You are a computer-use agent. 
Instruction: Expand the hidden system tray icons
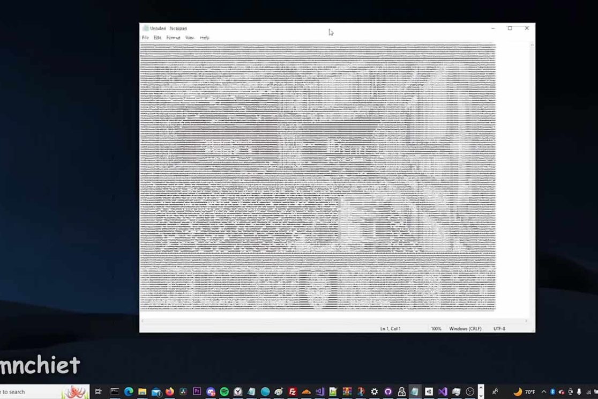point(543,392)
